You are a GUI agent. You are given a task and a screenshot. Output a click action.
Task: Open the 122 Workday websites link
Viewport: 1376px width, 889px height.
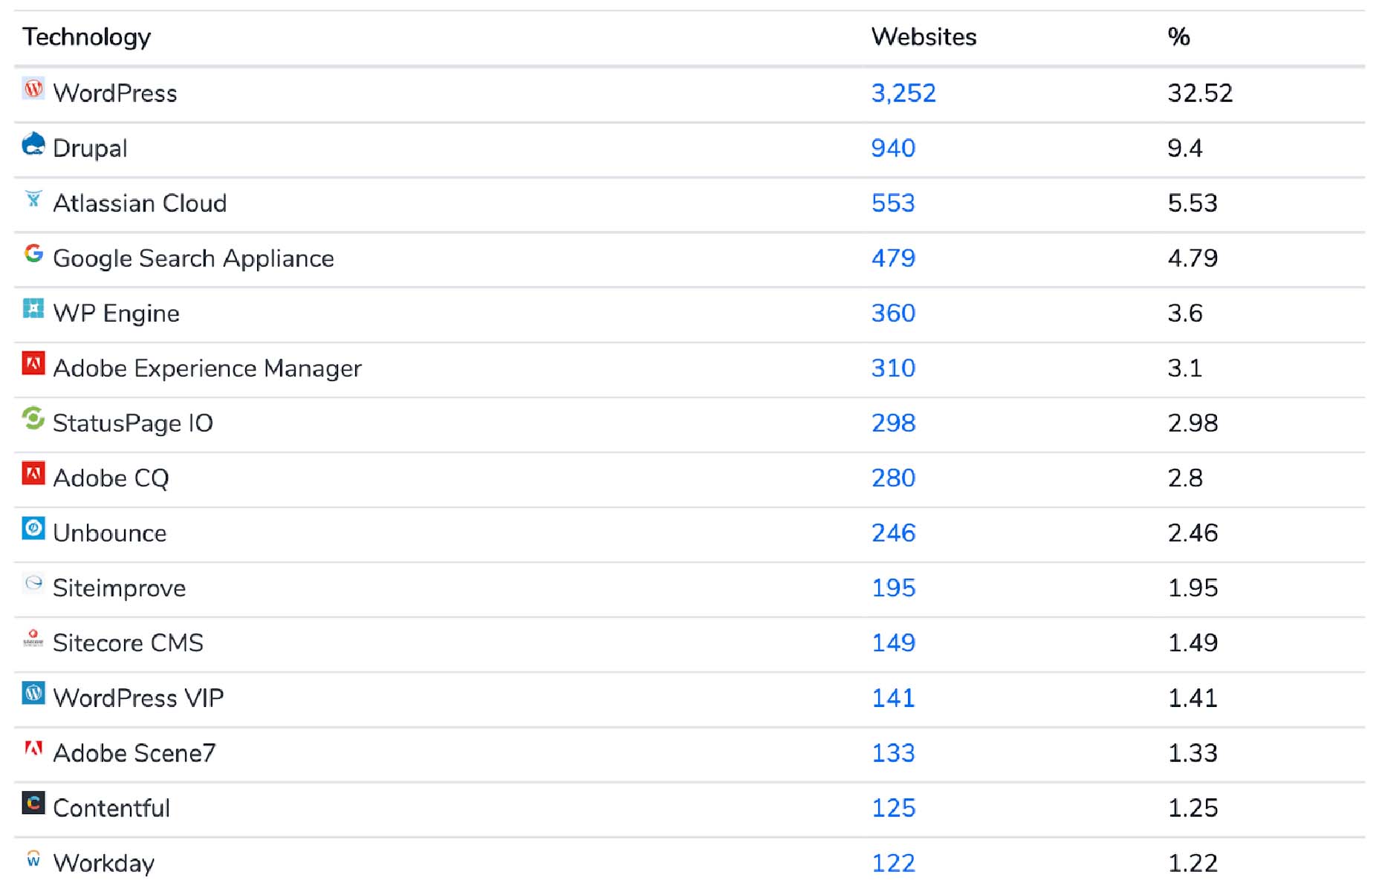pyautogui.click(x=892, y=863)
